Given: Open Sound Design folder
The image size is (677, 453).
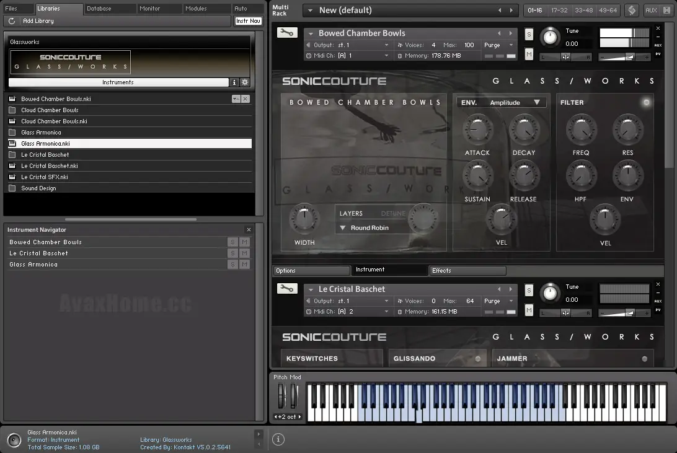Looking at the screenshot, I should click(130, 188).
